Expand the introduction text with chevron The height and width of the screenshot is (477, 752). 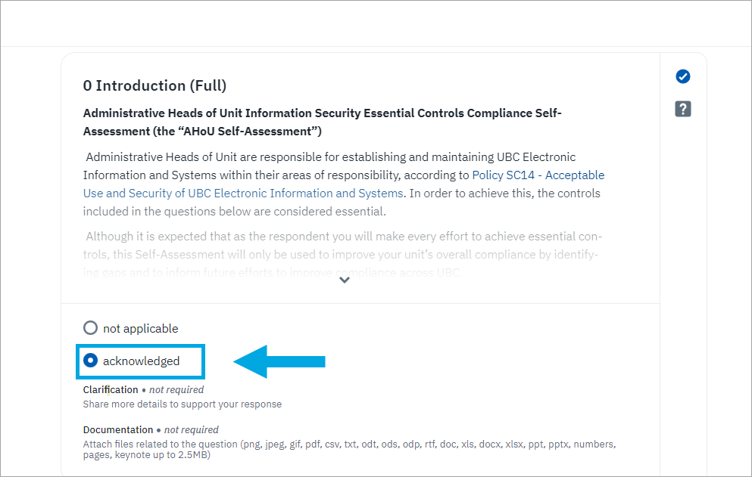[x=345, y=280]
